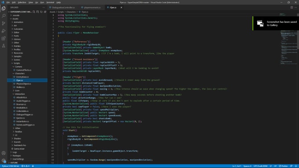The image size is (299, 168).
Task: Open Collectable.cs in the file tree
Action: click(22, 111)
